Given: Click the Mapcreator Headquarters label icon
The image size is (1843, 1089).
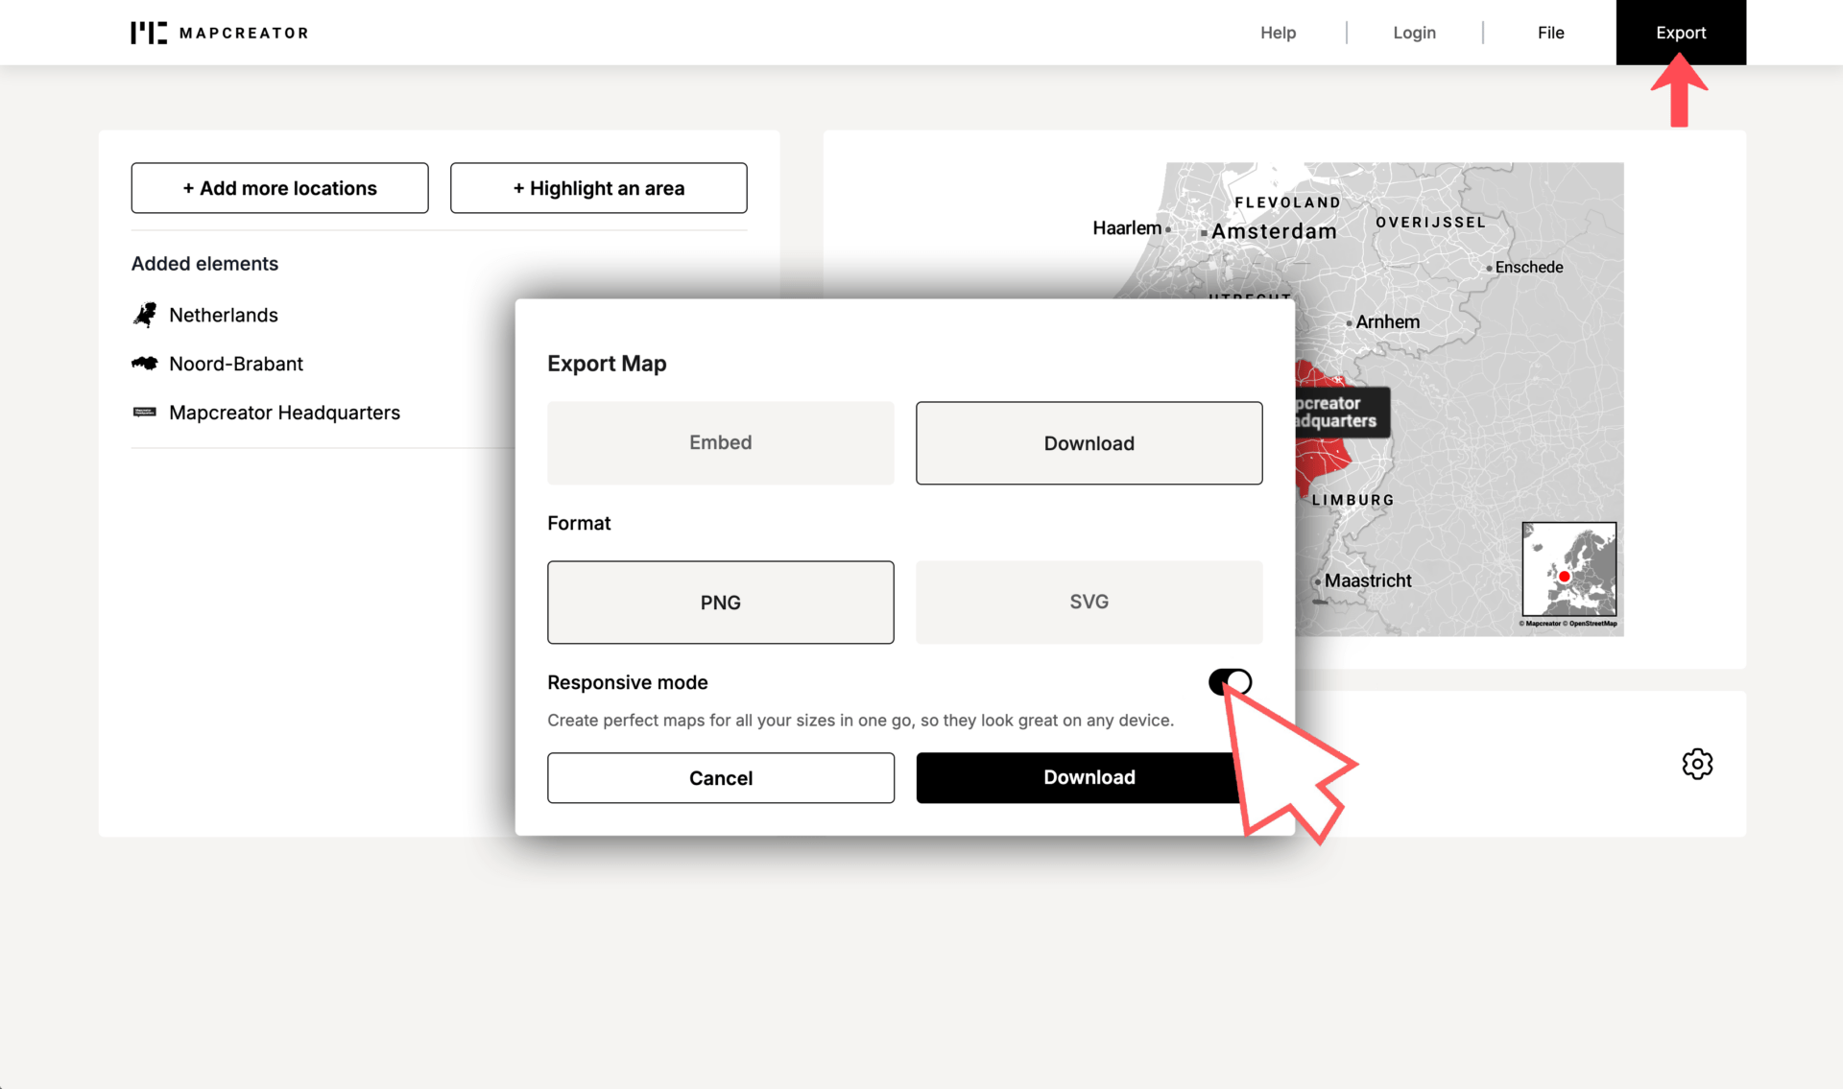Looking at the screenshot, I should coord(145,412).
